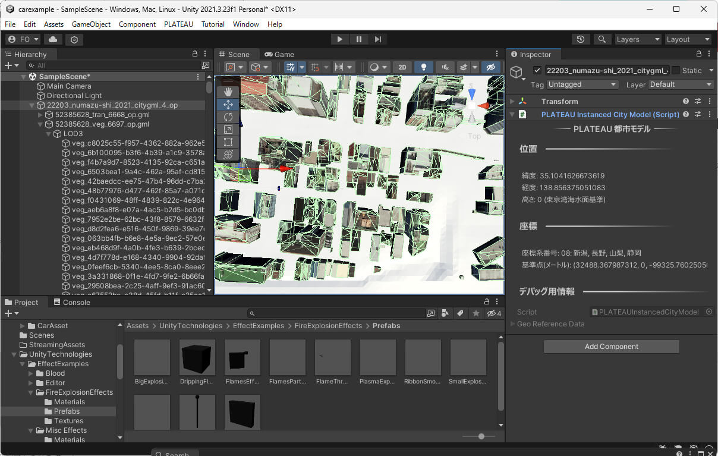Open Inspector panel kebab menu
The height and width of the screenshot is (456, 718).
point(709,54)
